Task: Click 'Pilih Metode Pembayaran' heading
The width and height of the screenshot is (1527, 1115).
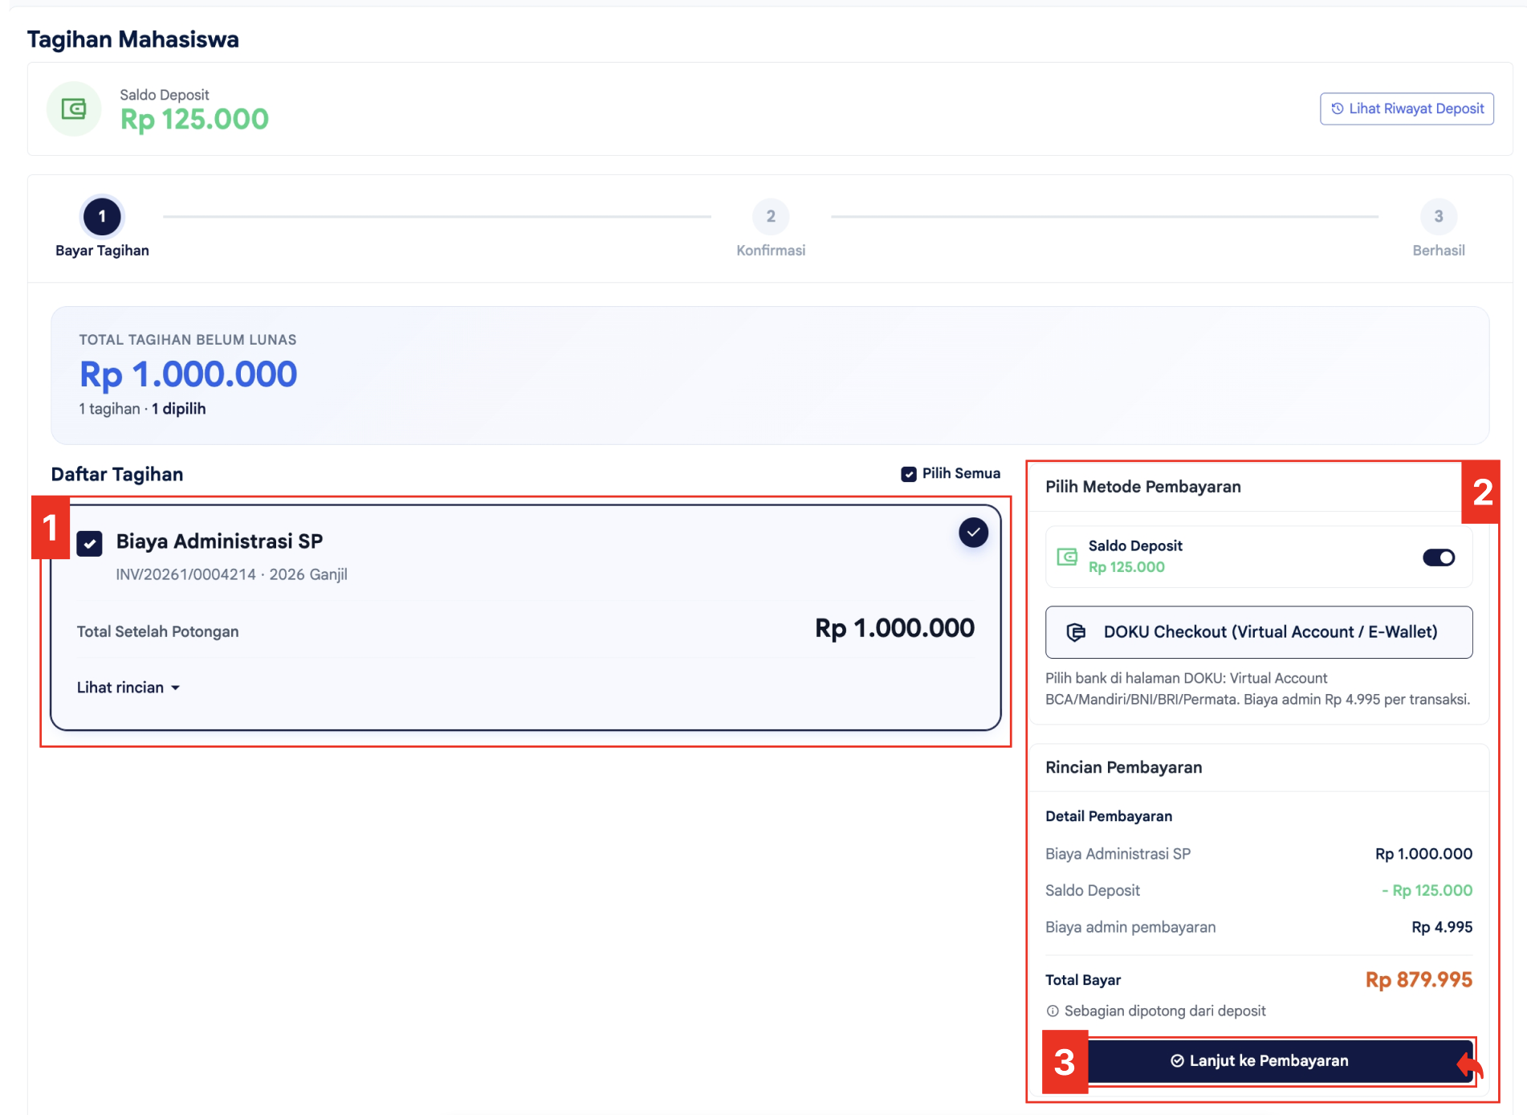Action: (1142, 487)
